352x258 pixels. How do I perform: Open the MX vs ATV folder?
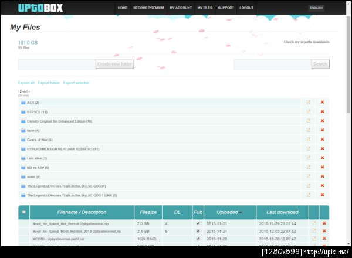(x=38, y=168)
